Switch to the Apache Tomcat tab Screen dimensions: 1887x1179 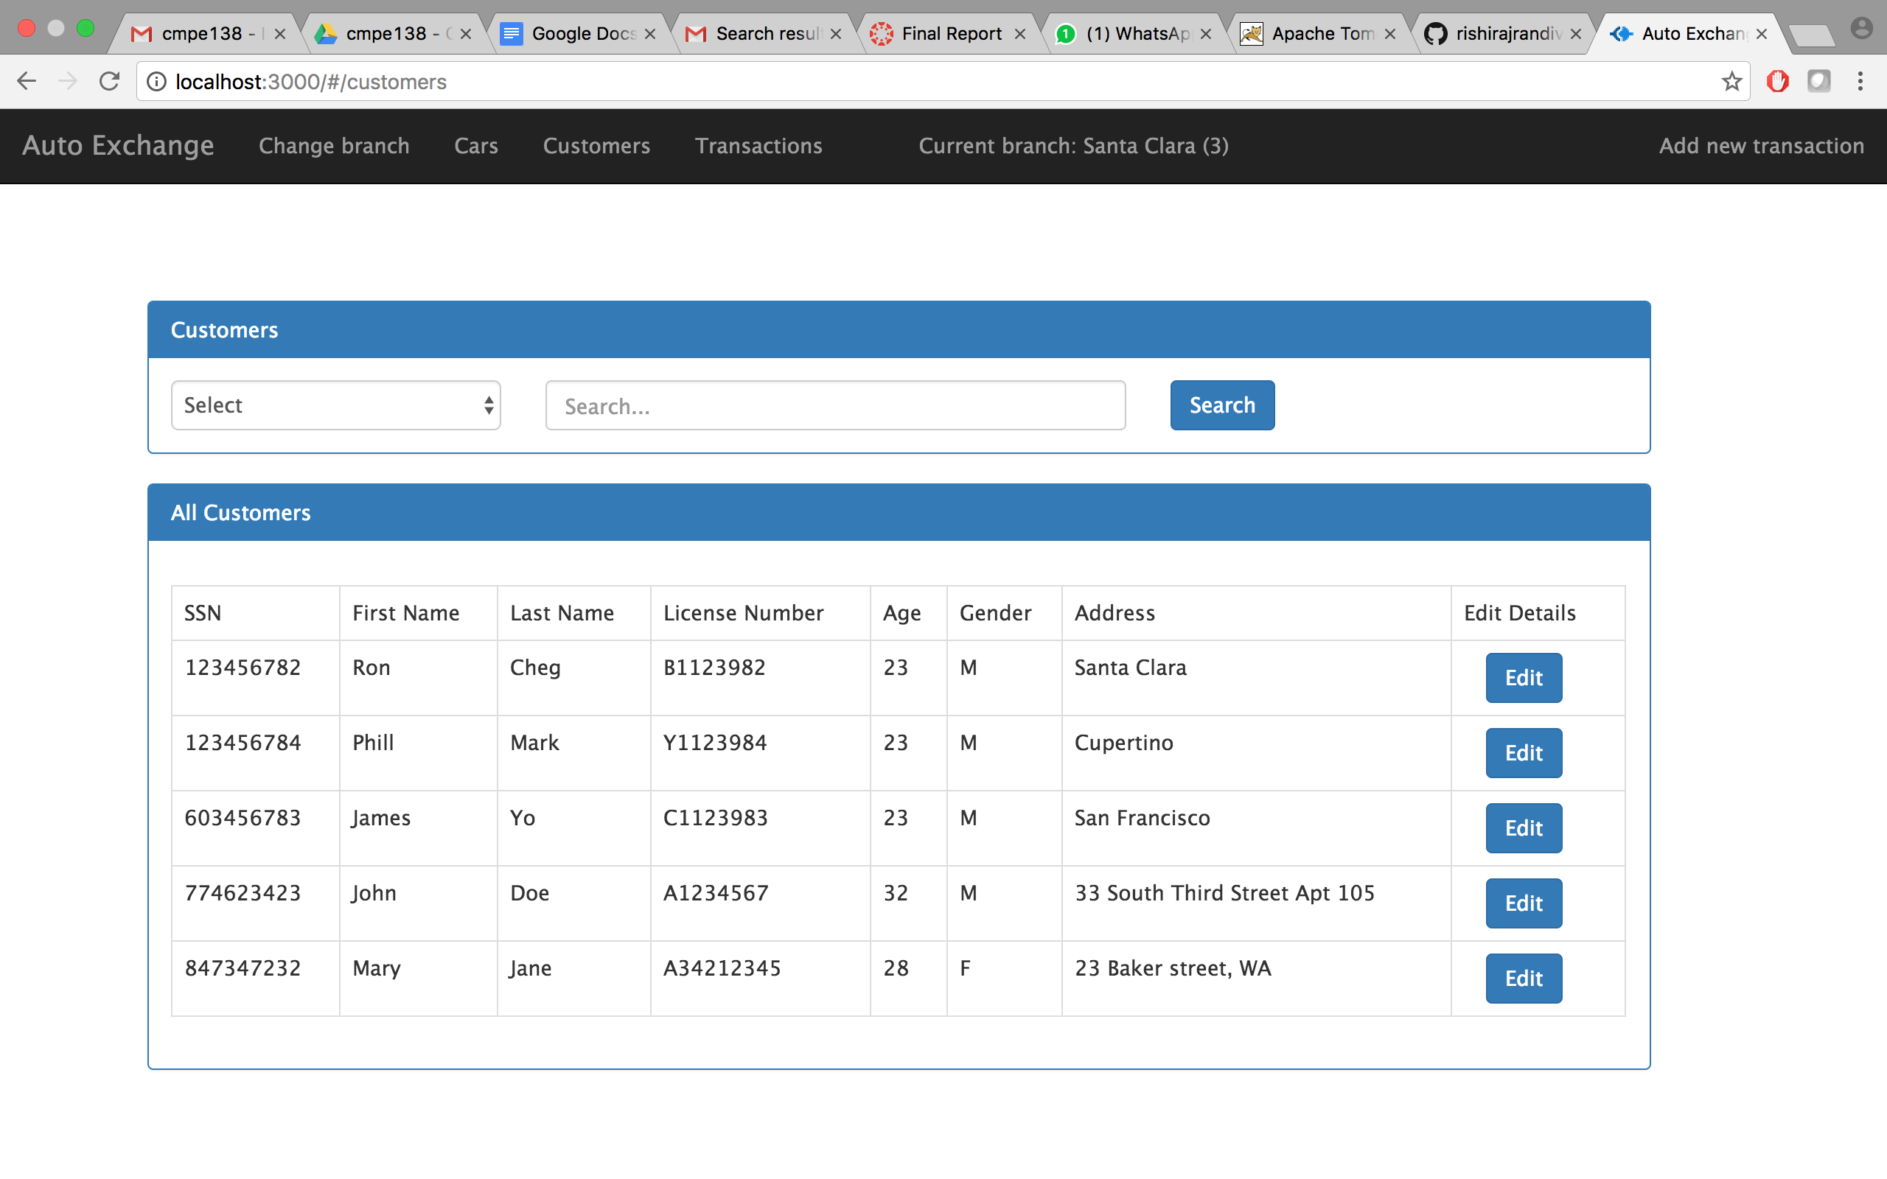1322,34
